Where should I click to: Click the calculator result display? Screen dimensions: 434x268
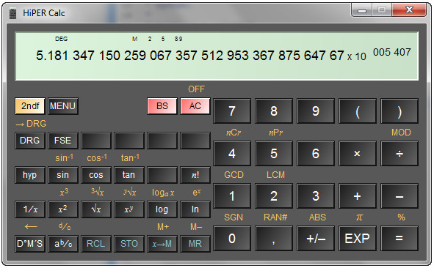coord(217,56)
